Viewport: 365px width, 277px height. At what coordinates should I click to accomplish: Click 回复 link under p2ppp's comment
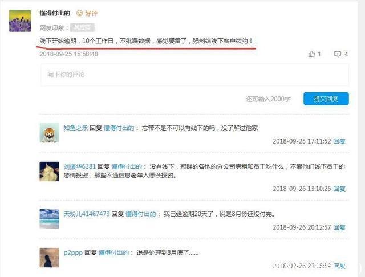(339, 266)
